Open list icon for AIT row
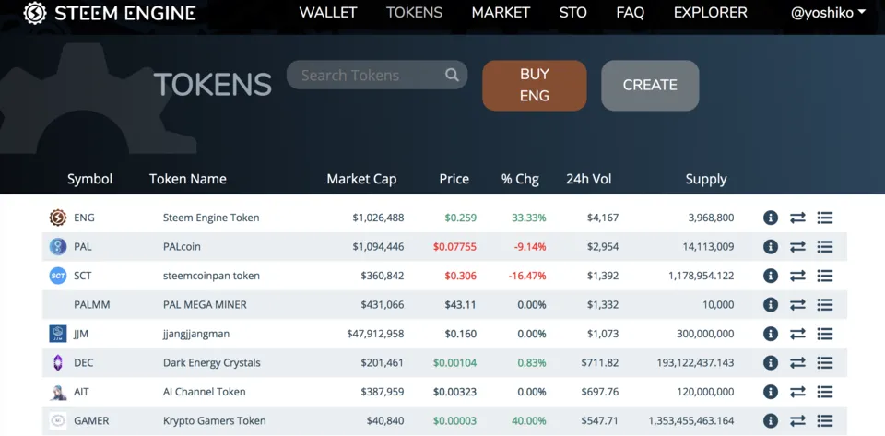The width and height of the screenshot is (885, 436). tap(824, 392)
